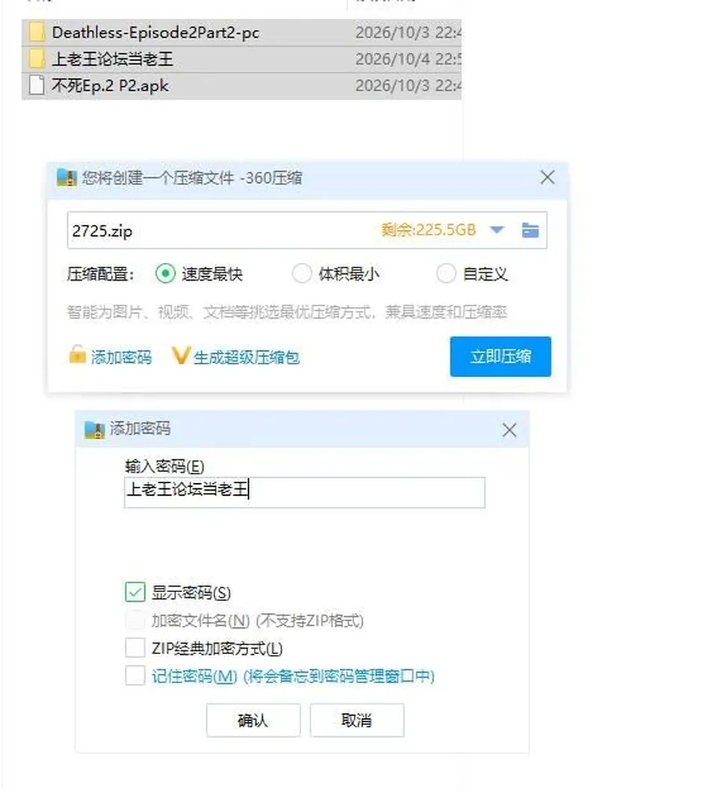Click folder icon of 上老王论坛当老王
The width and height of the screenshot is (717, 793).
point(37,59)
